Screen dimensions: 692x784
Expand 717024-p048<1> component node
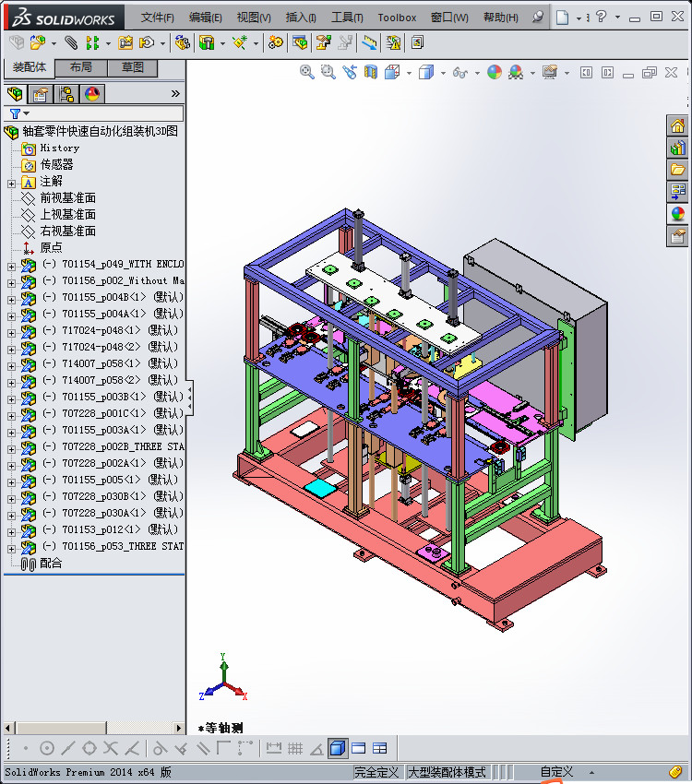[x=11, y=334]
